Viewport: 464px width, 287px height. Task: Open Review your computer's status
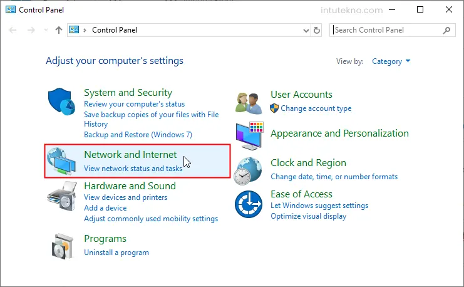(x=135, y=104)
